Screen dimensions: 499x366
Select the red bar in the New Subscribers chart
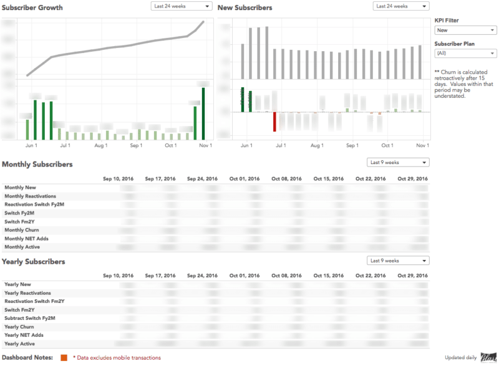pos(276,123)
